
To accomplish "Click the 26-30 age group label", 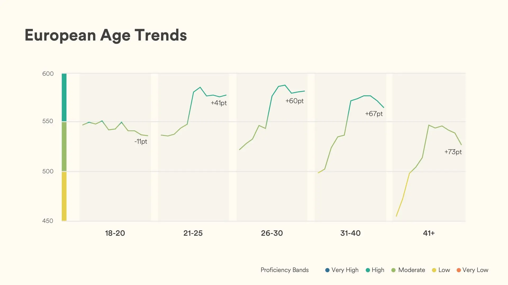I will point(272,233).
